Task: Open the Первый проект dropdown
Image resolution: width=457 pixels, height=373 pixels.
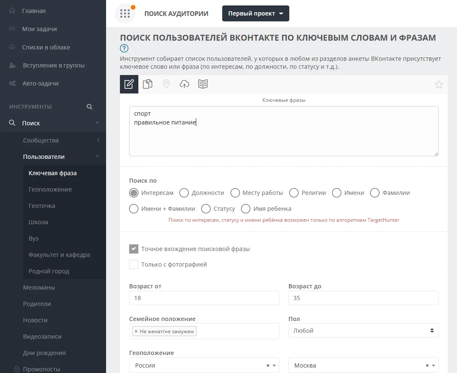Action: point(256,13)
